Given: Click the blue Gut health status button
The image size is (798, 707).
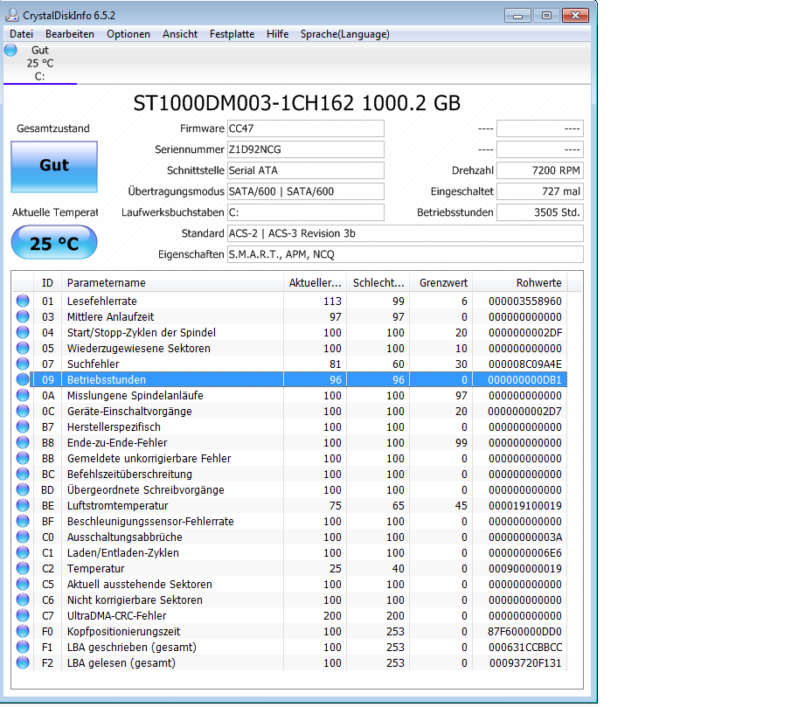Looking at the screenshot, I should [54, 166].
